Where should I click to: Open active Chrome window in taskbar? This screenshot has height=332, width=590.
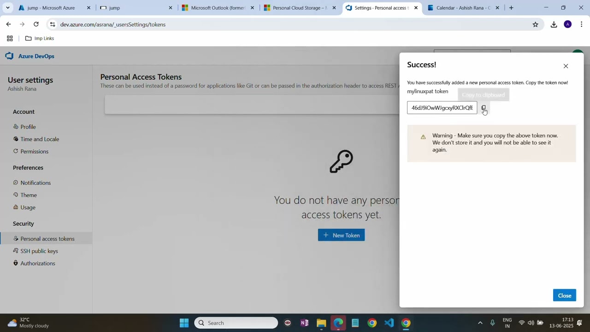[406, 323]
